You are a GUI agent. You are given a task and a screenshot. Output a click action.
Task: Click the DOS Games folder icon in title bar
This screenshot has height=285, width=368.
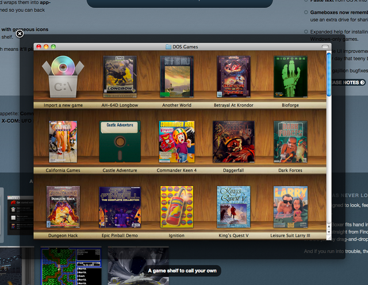168,47
